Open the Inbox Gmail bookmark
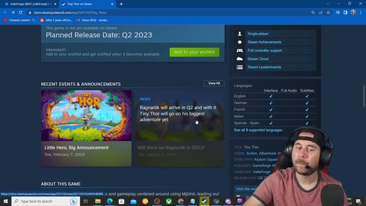Image resolution: width=366 pixels, height=206 pixels. click(x=93, y=21)
